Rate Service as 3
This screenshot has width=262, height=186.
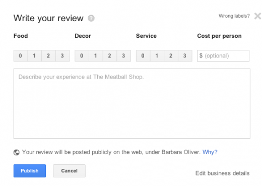pos(185,56)
